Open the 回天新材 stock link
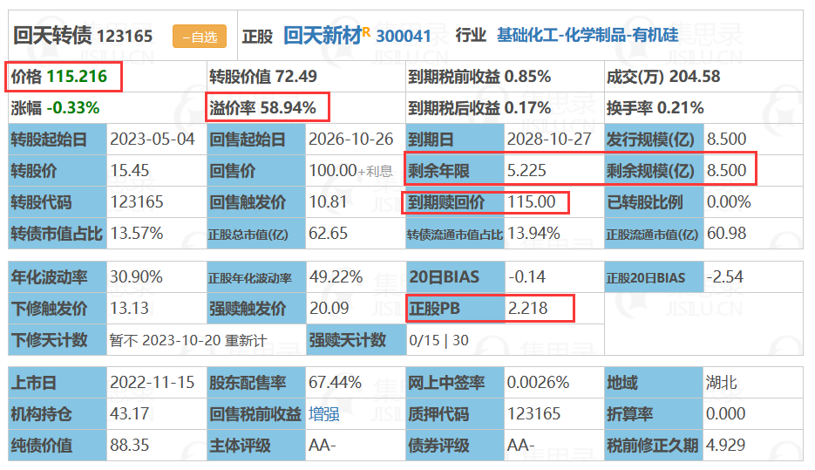The image size is (815, 470). pyautogui.click(x=323, y=36)
